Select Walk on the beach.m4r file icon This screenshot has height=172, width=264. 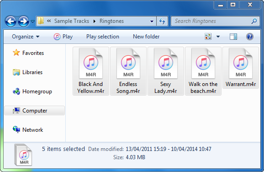point(203,64)
